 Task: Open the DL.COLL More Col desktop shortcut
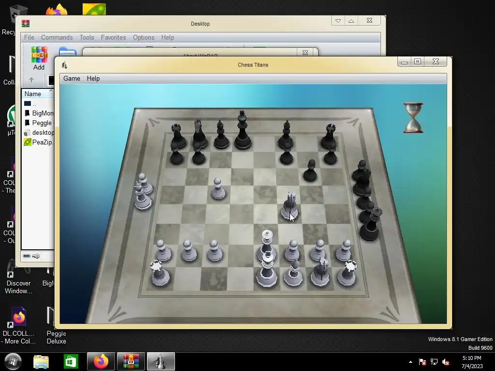point(19,325)
